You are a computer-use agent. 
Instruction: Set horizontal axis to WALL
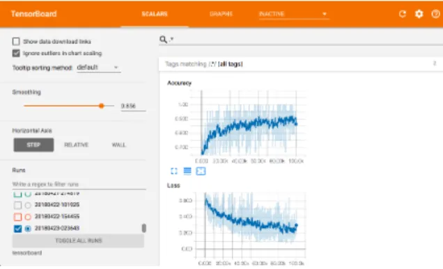click(x=118, y=145)
